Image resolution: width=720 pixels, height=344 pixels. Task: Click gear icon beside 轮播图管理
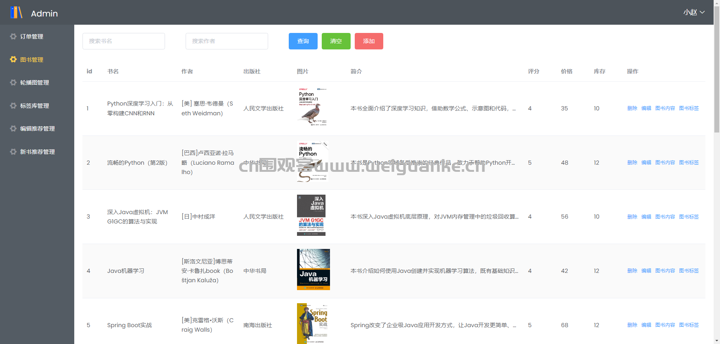tap(13, 82)
